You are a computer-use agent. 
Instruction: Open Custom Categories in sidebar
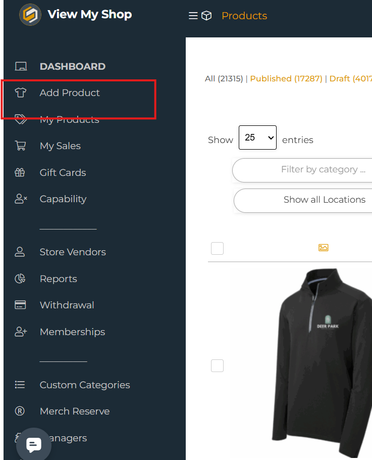[85, 385]
